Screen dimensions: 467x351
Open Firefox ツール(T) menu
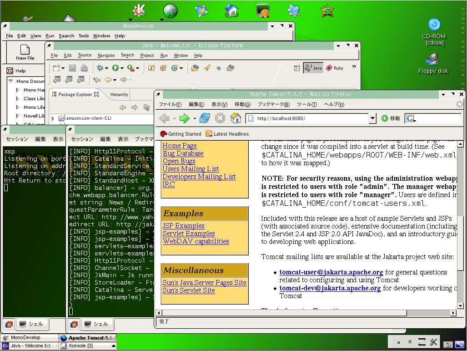point(307,104)
